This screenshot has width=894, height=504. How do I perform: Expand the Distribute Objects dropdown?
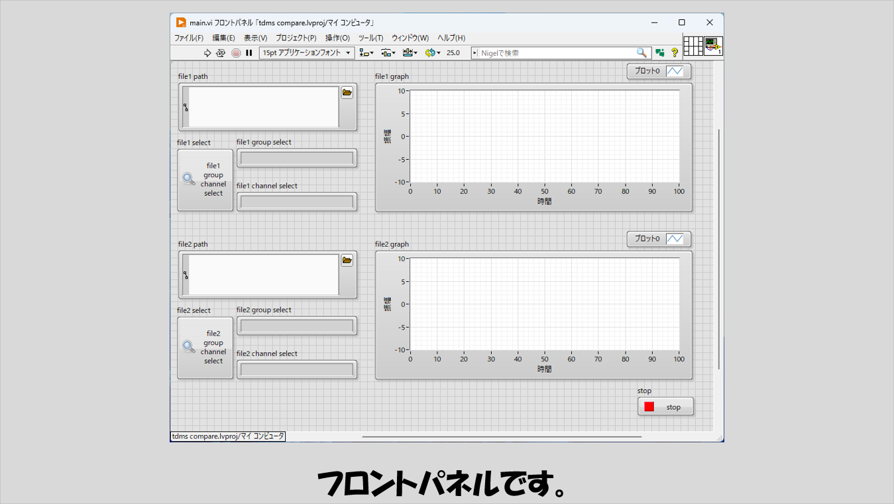click(388, 53)
